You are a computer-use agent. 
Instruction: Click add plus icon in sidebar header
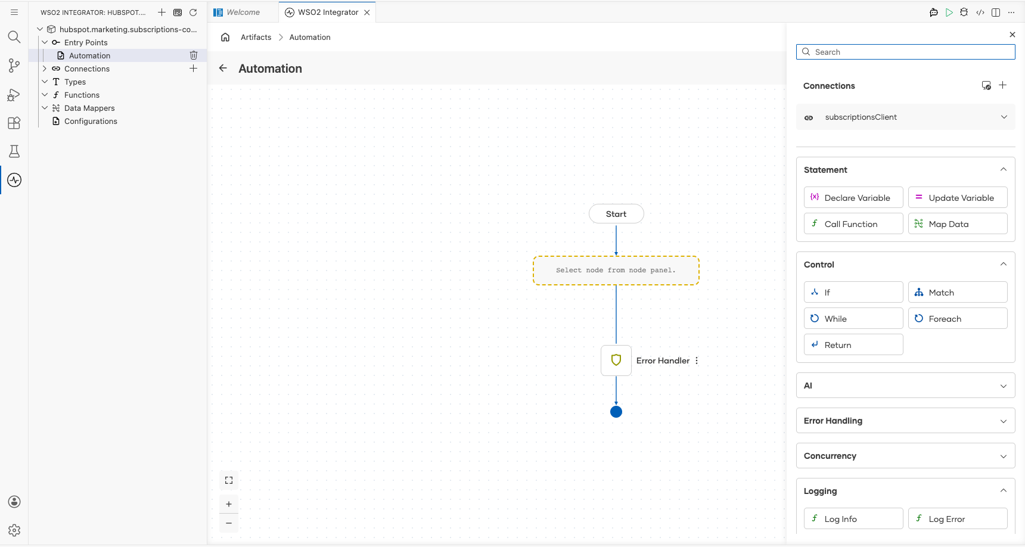click(x=161, y=12)
